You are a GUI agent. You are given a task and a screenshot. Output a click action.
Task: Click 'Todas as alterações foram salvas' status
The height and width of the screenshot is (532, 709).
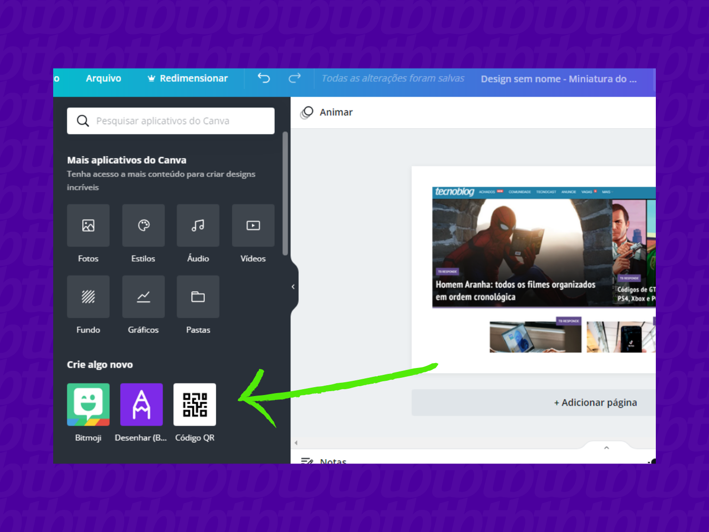(393, 78)
